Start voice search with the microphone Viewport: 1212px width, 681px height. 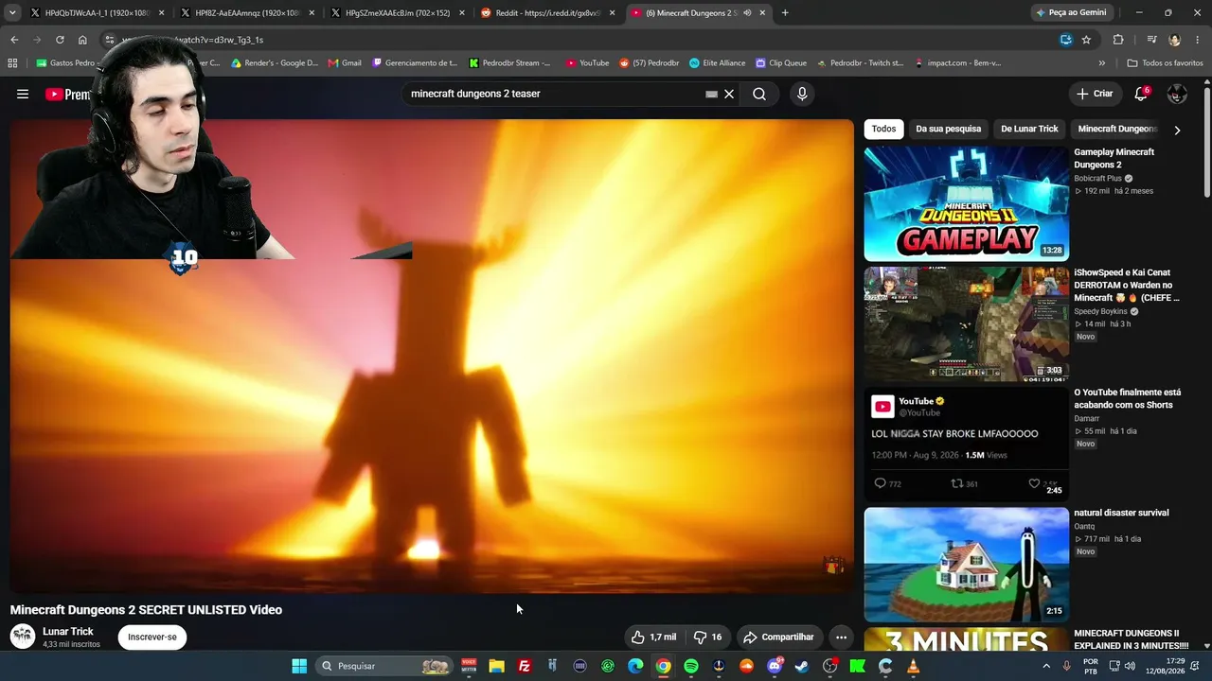click(x=802, y=94)
